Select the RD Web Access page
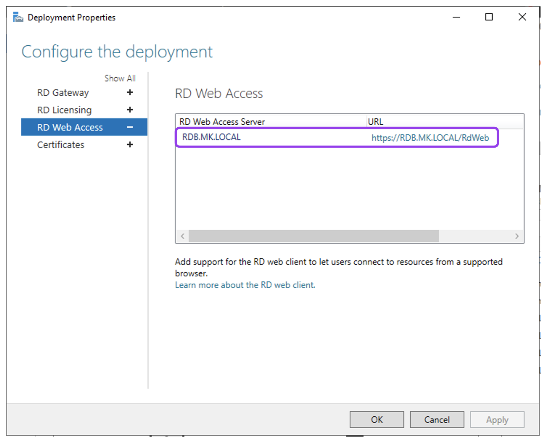This screenshot has width=546, height=445. [84, 127]
